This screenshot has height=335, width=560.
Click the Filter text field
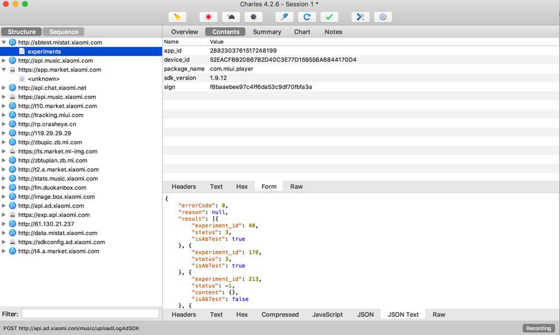point(90,314)
